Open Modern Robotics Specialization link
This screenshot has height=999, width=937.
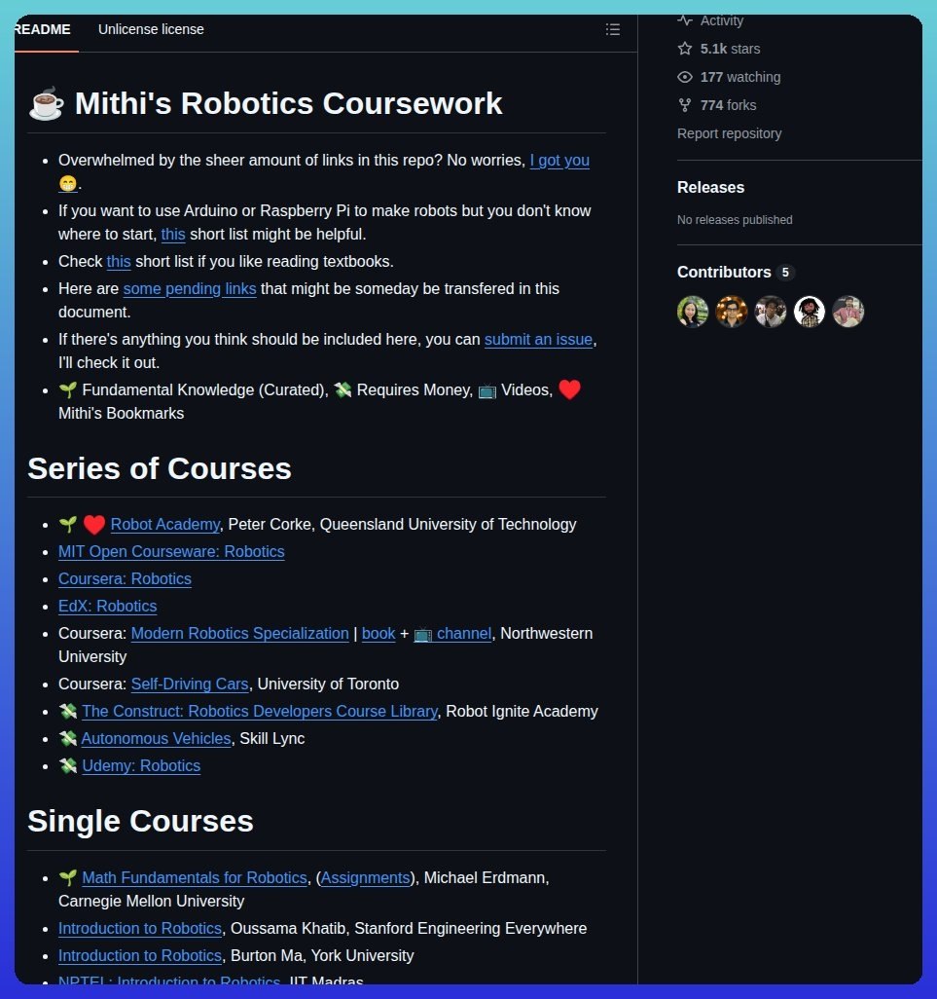coord(240,633)
